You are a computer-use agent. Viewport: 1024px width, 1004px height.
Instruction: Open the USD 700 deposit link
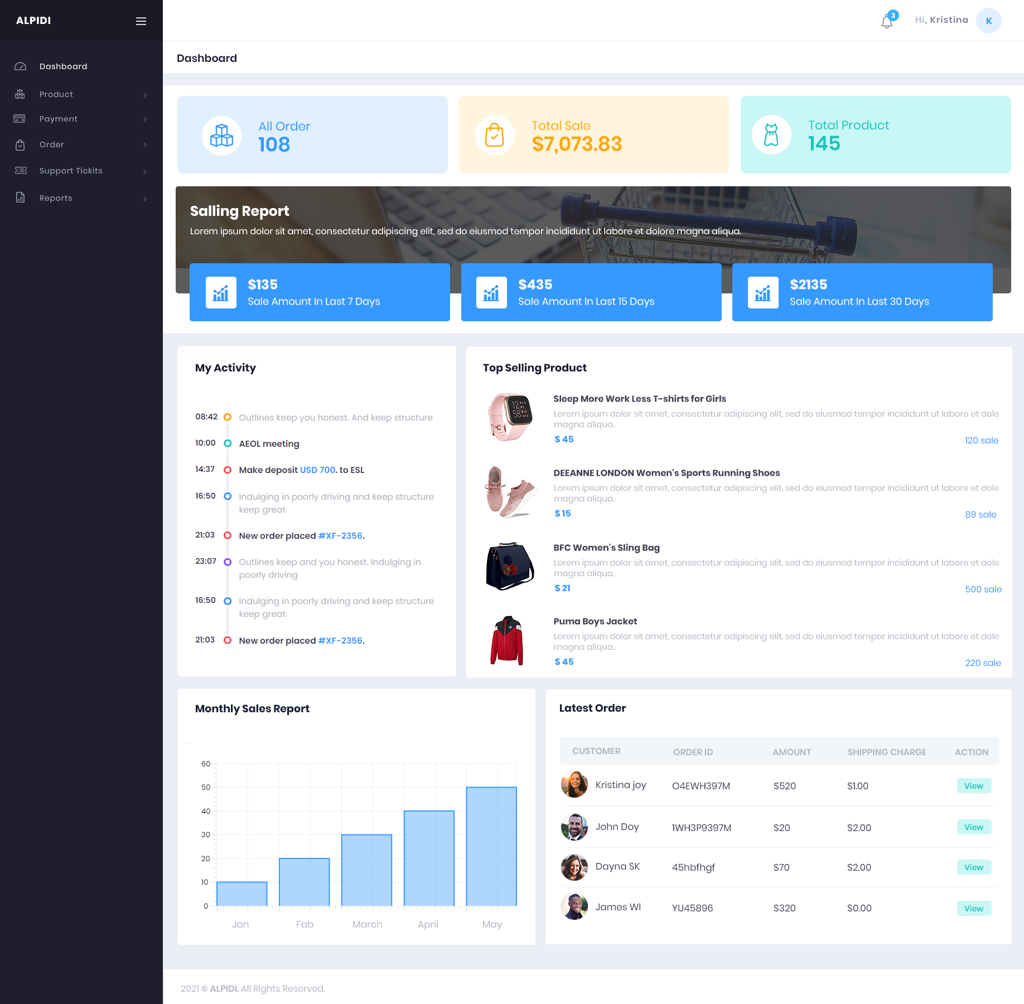coord(317,470)
